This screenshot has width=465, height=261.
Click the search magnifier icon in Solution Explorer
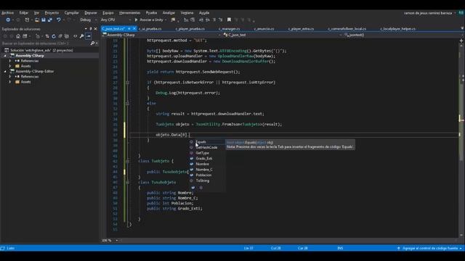pos(92,43)
